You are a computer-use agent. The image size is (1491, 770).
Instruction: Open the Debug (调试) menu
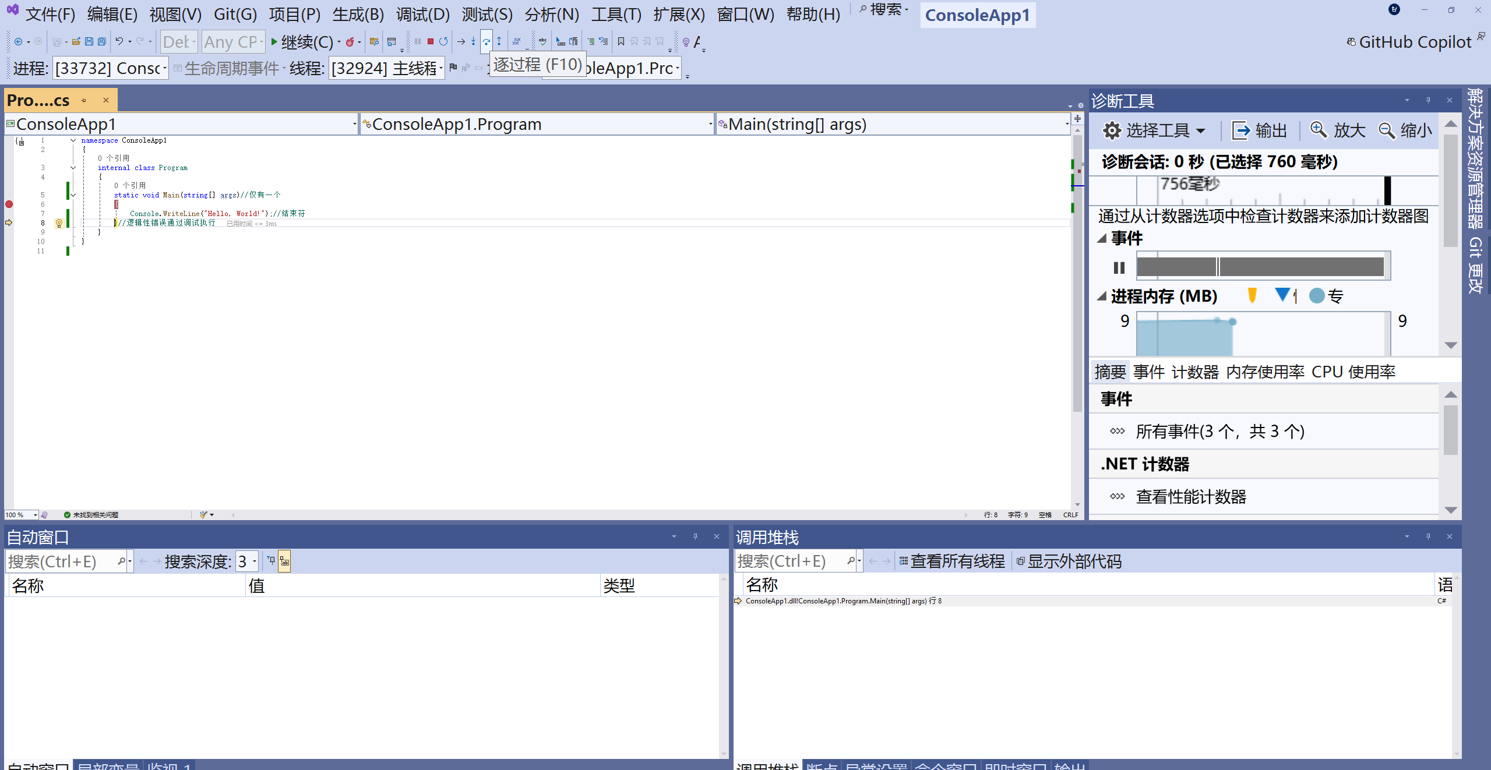tap(422, 14)
